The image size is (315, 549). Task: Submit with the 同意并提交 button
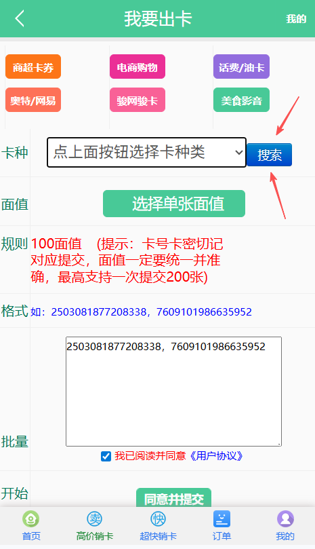[x=173, y=498]
